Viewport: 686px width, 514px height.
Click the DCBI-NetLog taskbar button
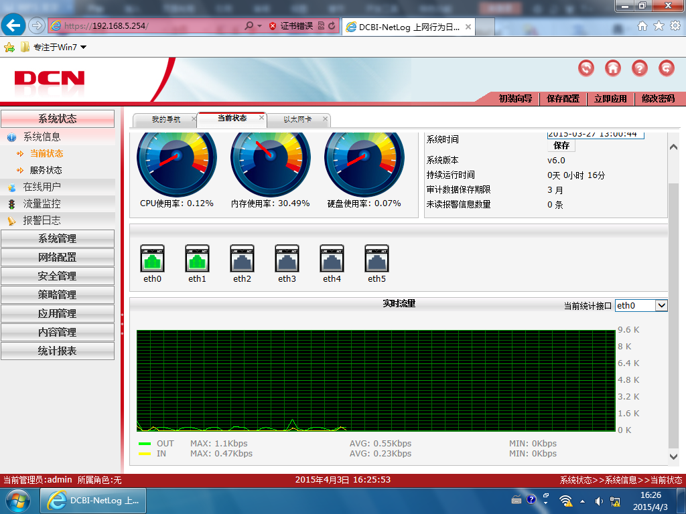93,501
